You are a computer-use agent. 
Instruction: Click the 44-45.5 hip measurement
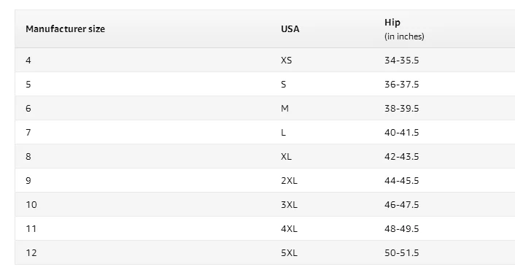point(402,180)
